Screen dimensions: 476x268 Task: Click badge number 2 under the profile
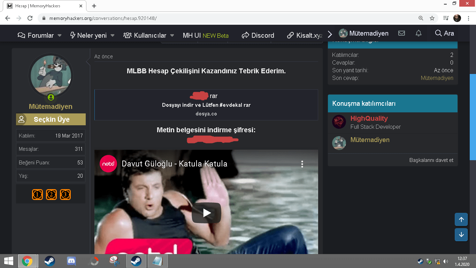[51, 195]
